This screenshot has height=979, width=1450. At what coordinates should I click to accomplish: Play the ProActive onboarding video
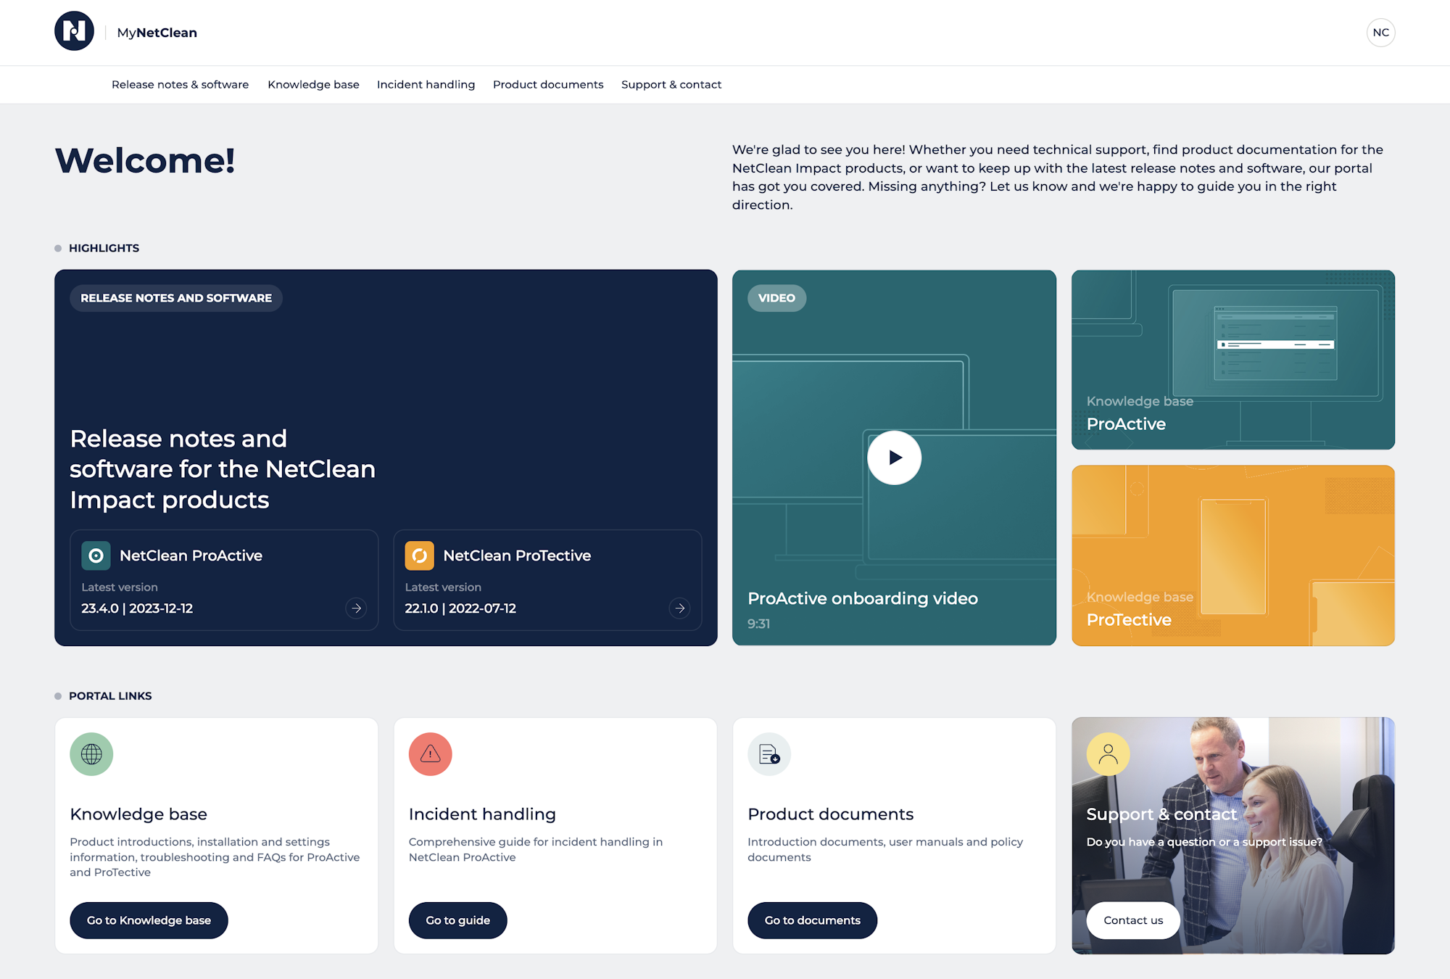coord(894,458)
